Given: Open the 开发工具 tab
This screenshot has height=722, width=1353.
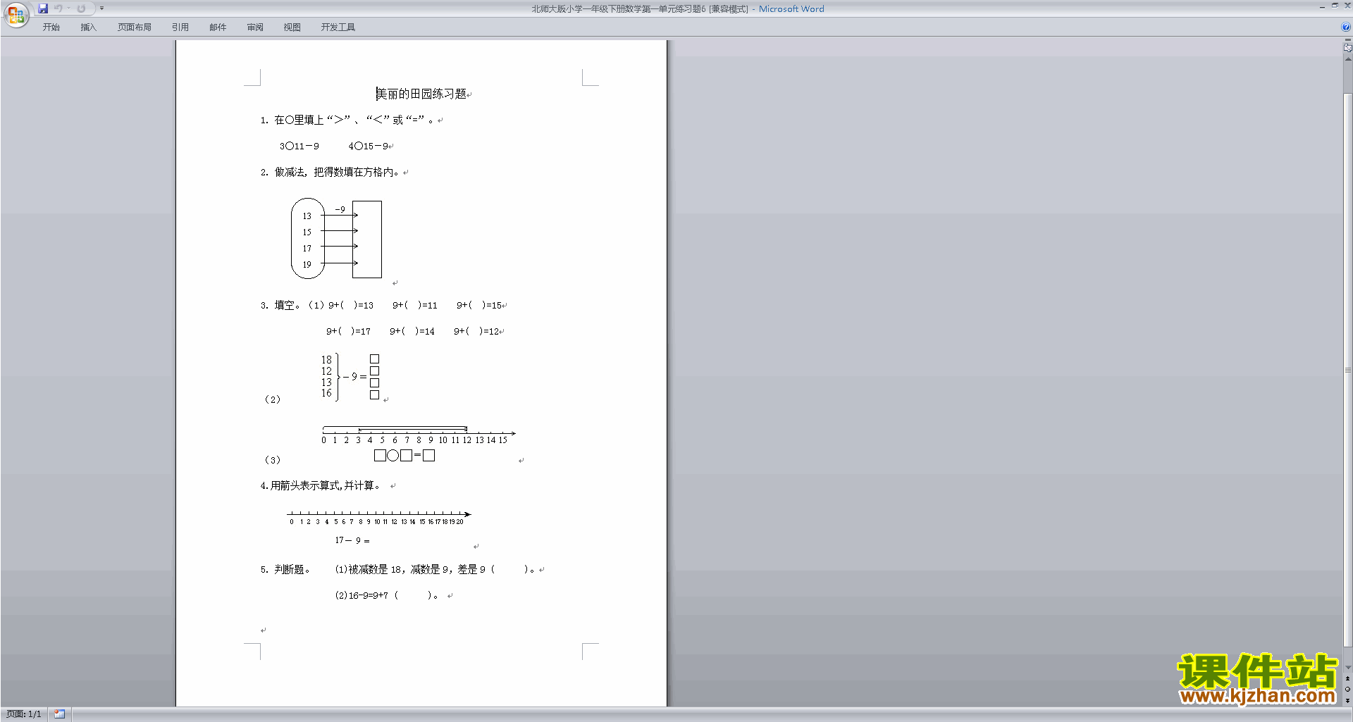Looking at the screenshot, I should coord(338,27).
